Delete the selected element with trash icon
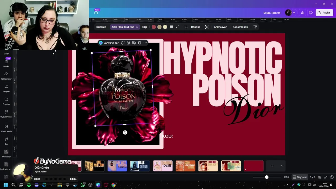 click(x=139, y=43)
